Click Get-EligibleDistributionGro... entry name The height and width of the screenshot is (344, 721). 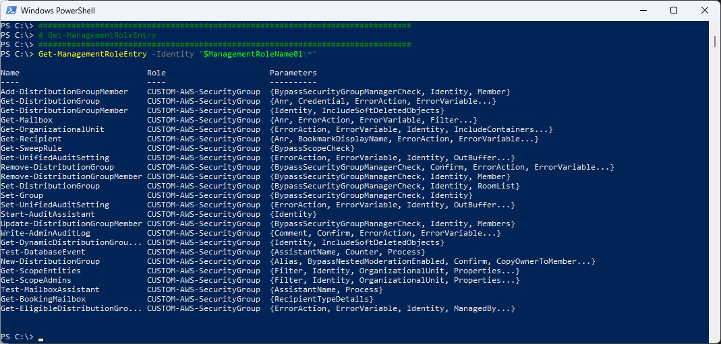(x=71, y=308)
